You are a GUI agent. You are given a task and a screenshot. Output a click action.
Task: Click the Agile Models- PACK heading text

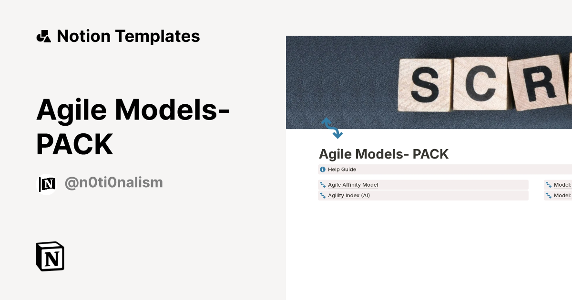coord(134,126)
